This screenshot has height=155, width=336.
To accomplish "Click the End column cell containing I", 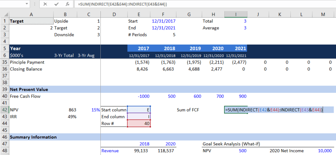I will coord(139,117).
